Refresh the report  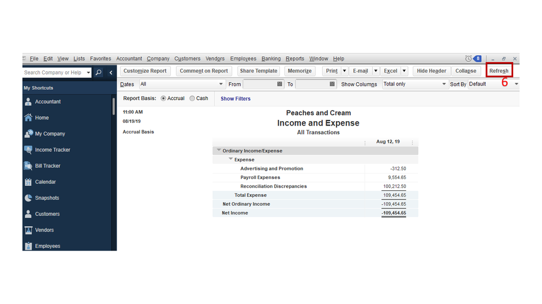click(499, 71)
